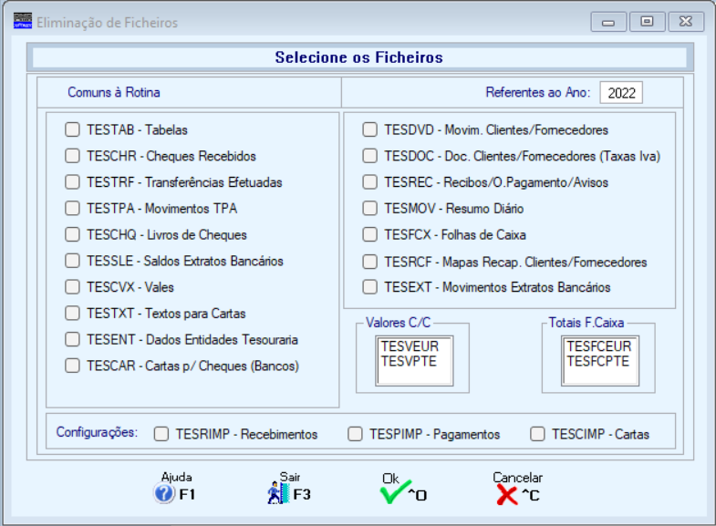Choose TESFCEUR in Totais F.Caixa list
This screenshot has width=716, height=526.
(x=599, y=346)
